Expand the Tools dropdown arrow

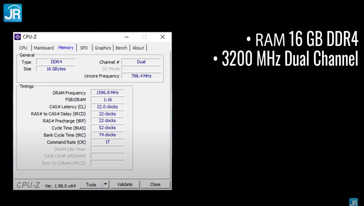[106, 185]
